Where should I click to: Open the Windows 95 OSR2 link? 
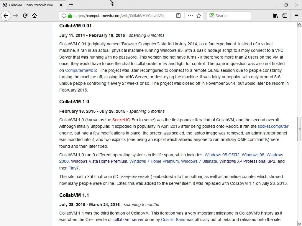222,155
